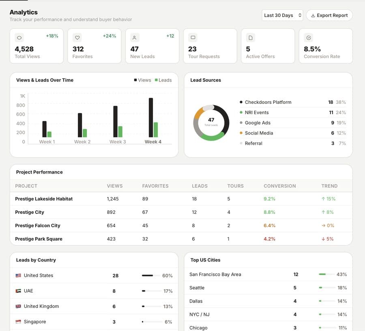The image size is (365, 331).
Task: Click the upward trend arrow for Prestige City
Action: (x=323, y=212)
